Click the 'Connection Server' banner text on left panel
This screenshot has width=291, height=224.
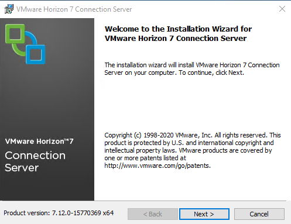pos(35,161)
